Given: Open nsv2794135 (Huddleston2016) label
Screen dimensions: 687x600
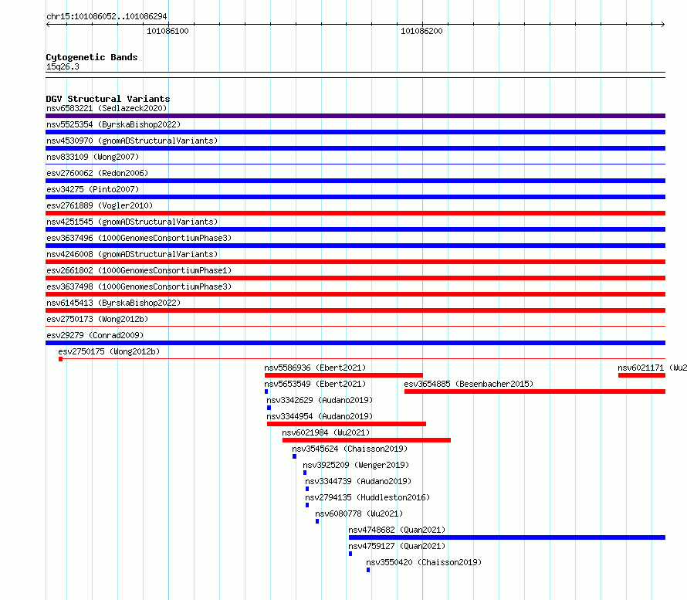Looking at the screenshot, I should [367, 497].
